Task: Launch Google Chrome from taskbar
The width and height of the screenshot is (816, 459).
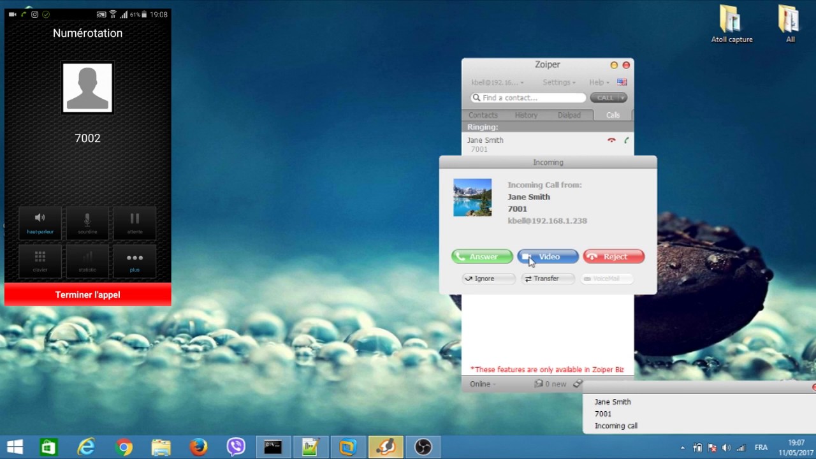Action: coord(124,447)
